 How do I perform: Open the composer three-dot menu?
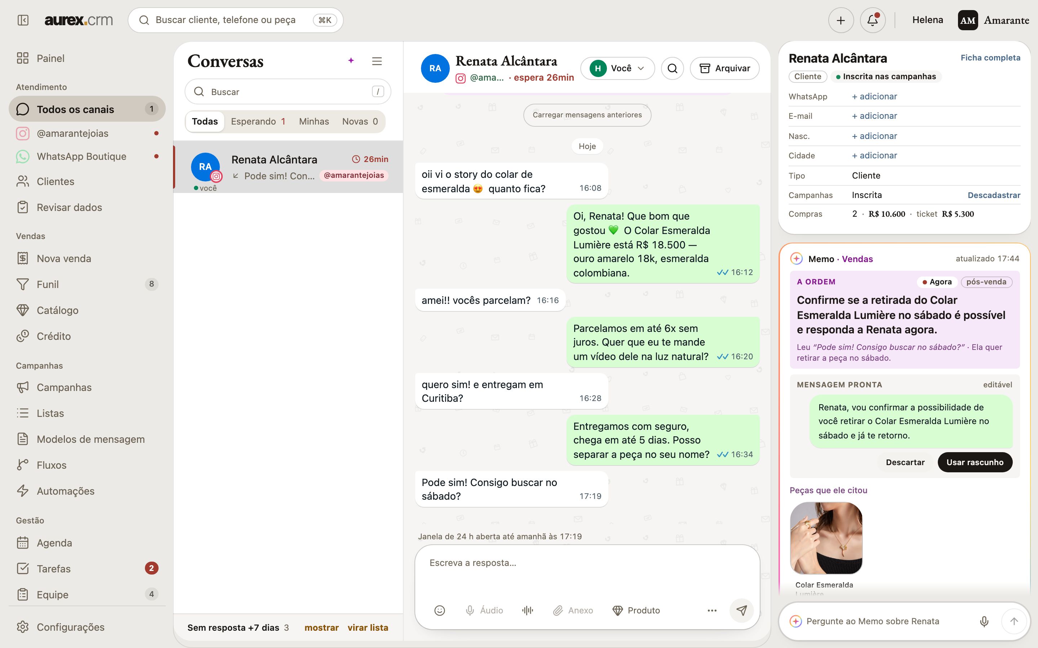coord(712,610)
